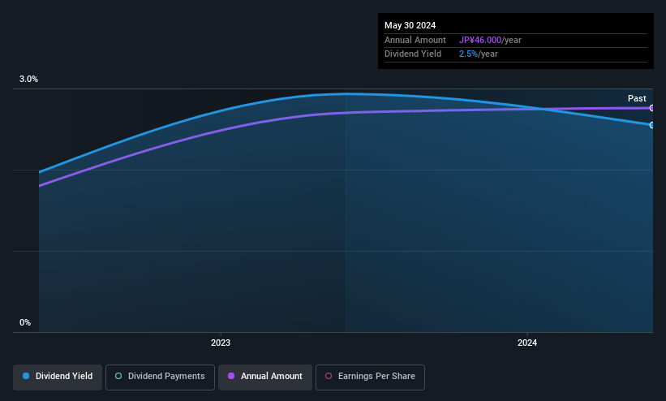This screenshot has height=401, width=666.
Task: Click the May 30 2024 tooltip date
Action: 410,25
